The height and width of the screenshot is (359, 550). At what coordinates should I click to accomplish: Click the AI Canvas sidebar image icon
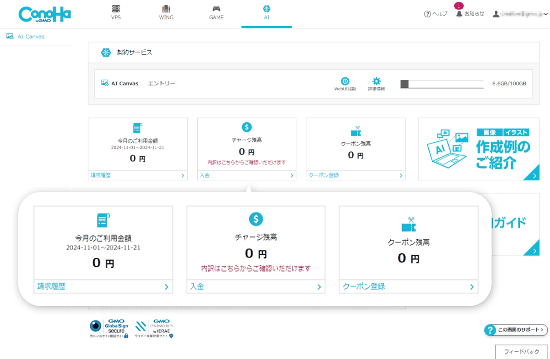(x=10, y=36)
